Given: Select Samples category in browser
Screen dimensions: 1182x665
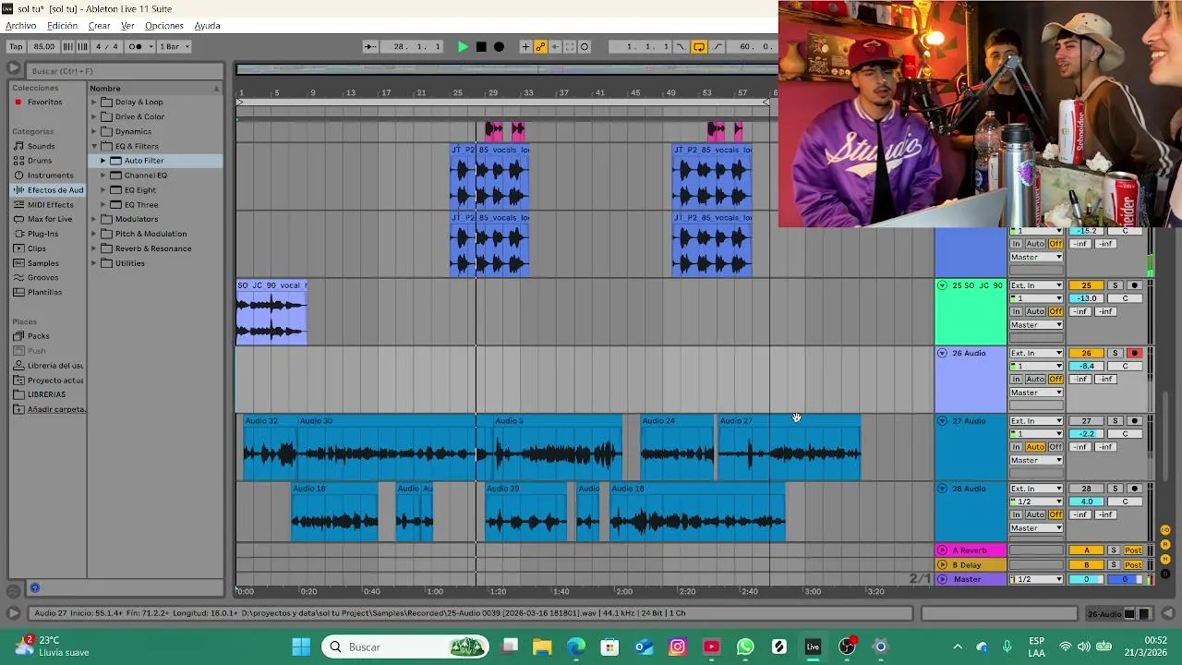Looking at the screenshot, I should click(x=42, y=263).
